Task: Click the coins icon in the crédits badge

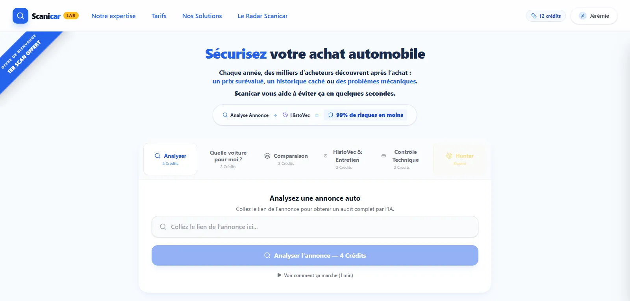Action: (x=534, y=16)
